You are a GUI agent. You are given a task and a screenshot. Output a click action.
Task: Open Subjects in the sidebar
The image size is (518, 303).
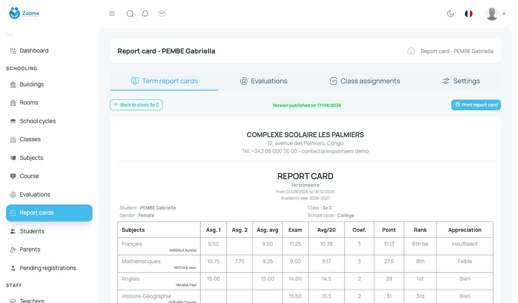(x=49, y=158)
